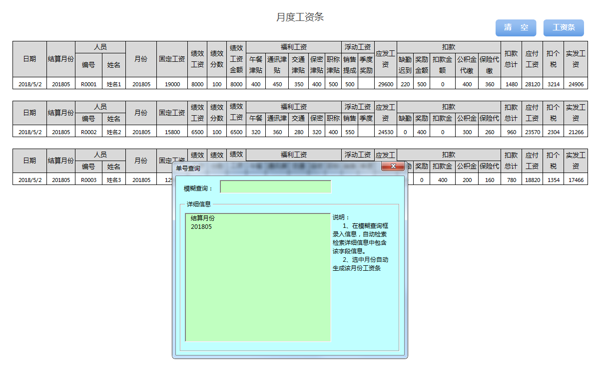This screenshot has width=603, height=366.
Task: Select the 保险代缴 value 360
Action: [x=489, y=84]
